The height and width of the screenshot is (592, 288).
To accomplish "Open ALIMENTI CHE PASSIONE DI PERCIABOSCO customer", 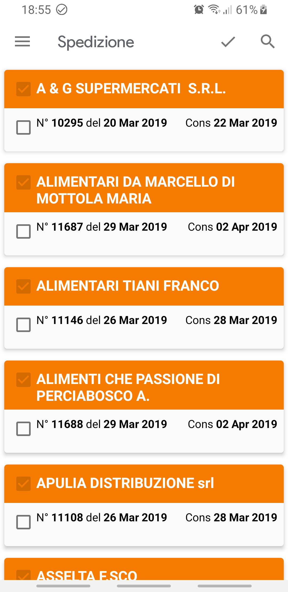I will click(128, 387).
